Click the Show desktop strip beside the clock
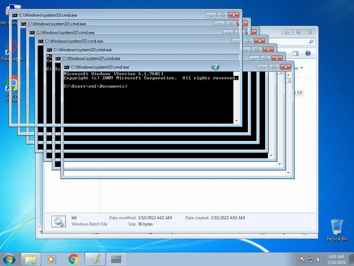This screenshot has width=354, height=266. [352, 259]
